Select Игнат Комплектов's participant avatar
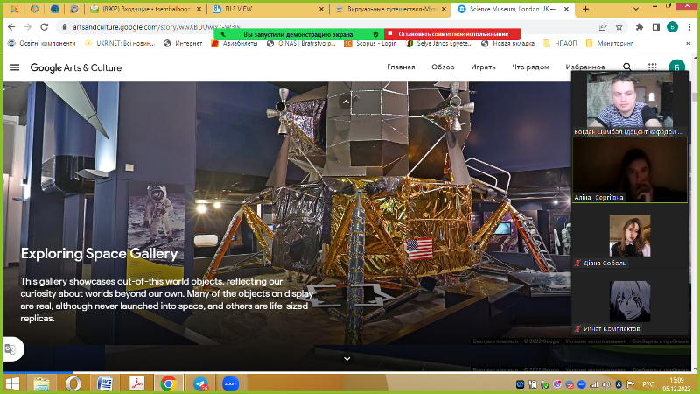This screenshot has height=394, width=700. 630,301
